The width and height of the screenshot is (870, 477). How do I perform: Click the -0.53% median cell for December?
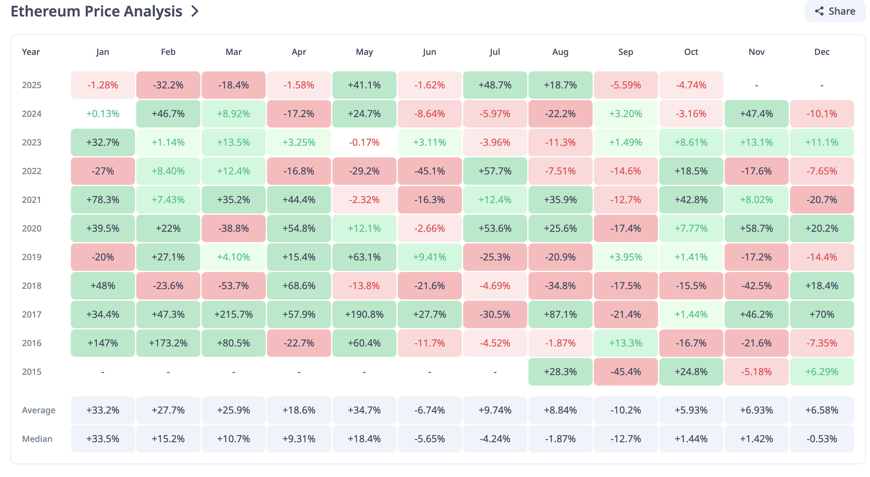(821, 439)
